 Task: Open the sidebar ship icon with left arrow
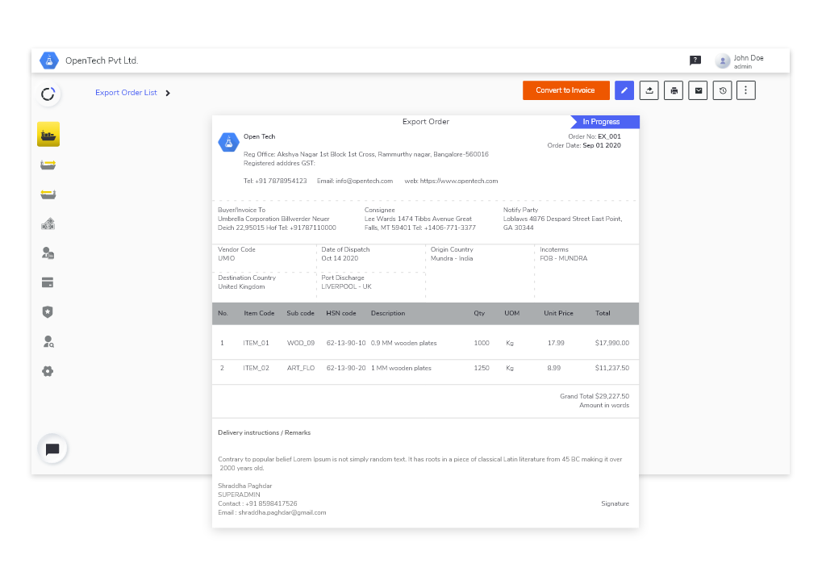(x=48, y=194)
